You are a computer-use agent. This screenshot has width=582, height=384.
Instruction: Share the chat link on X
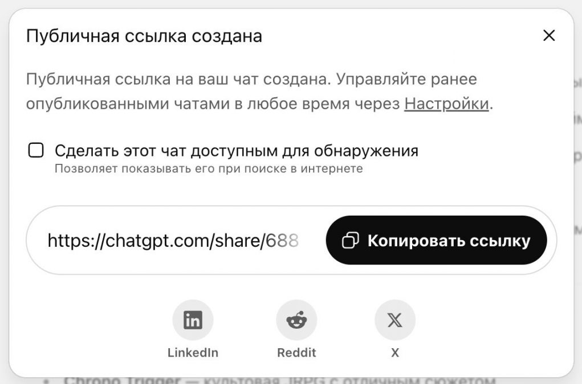point(395,320)
